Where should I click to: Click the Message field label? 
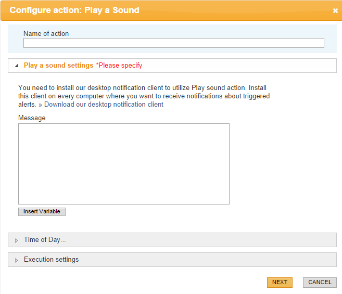coord(32,118)
